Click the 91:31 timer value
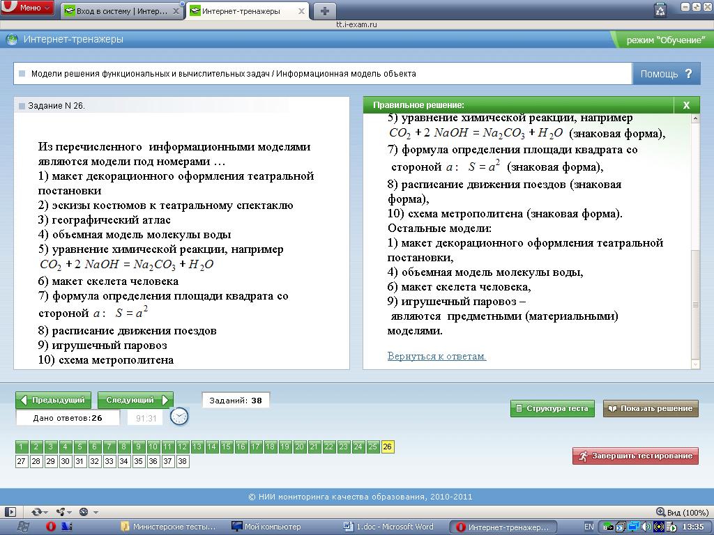 (146, 418)
